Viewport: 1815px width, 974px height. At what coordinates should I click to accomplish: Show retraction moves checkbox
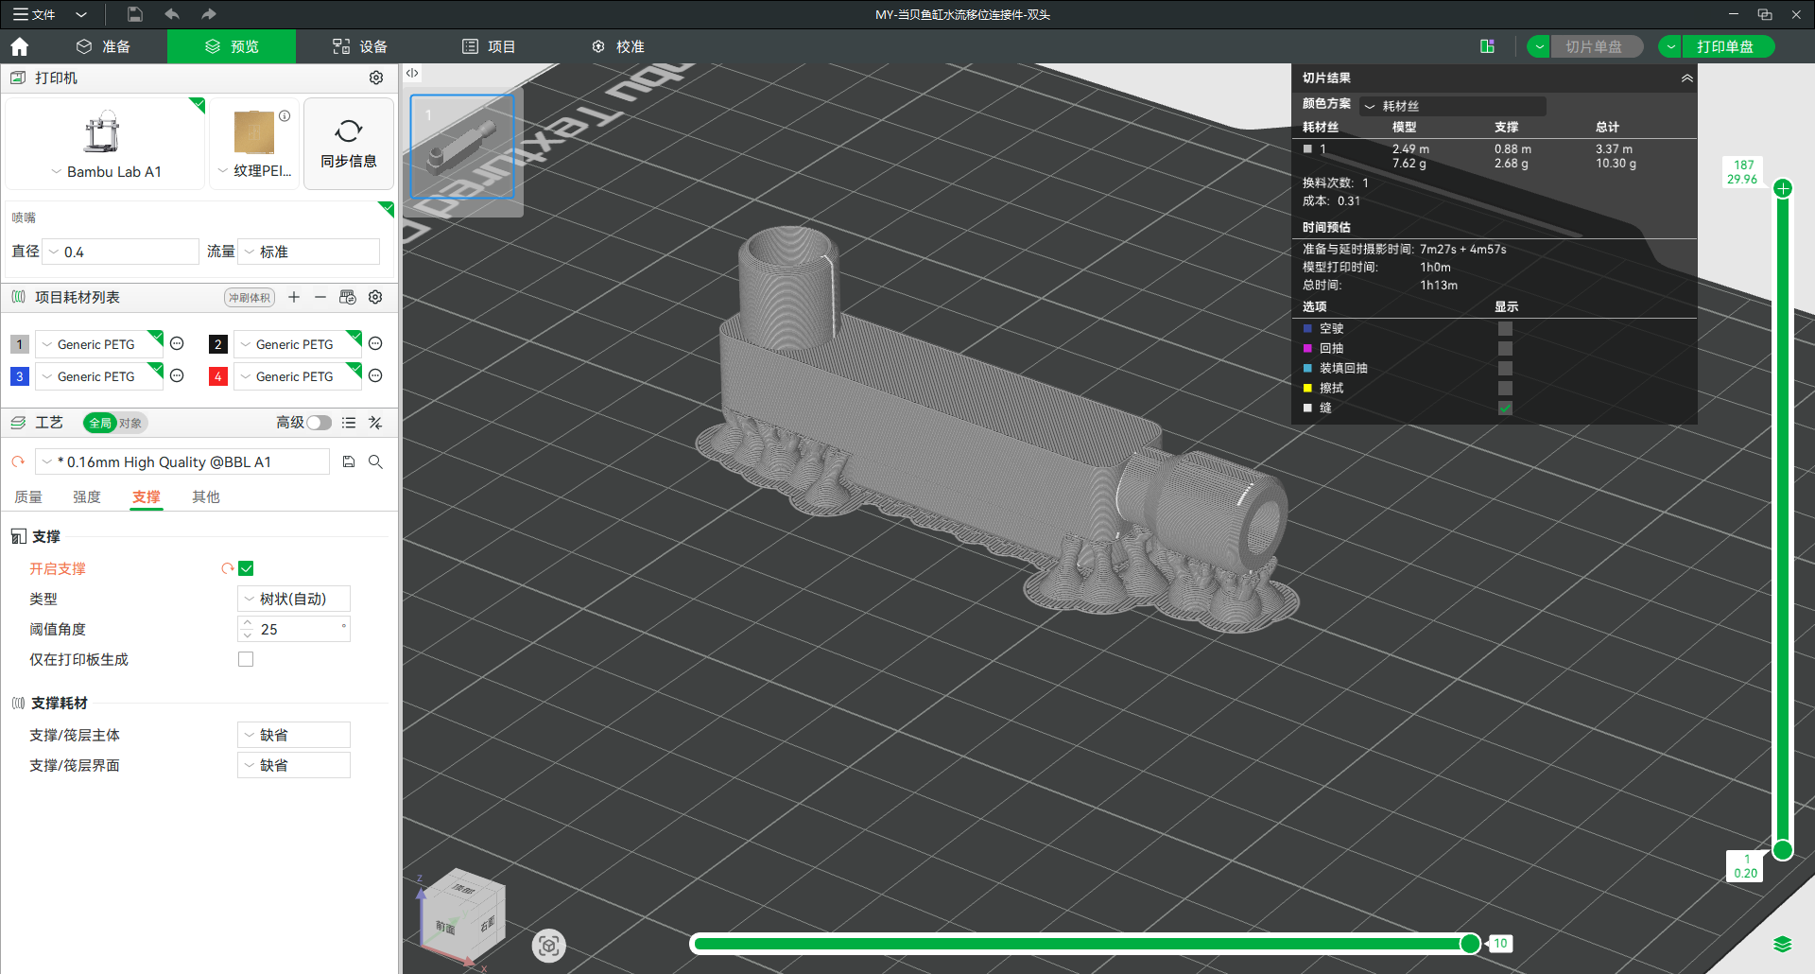click(x=1505, y=348)
